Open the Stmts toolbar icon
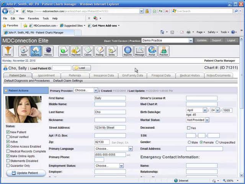The image size is (245, 184). [x=112, y=51]
